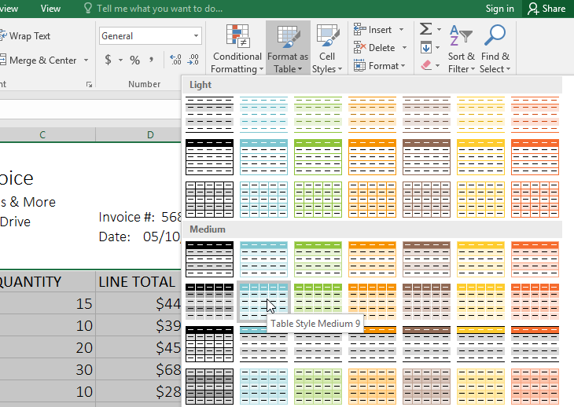Click the Sign in link
The image size is (574, 407).
click(499, 9)
